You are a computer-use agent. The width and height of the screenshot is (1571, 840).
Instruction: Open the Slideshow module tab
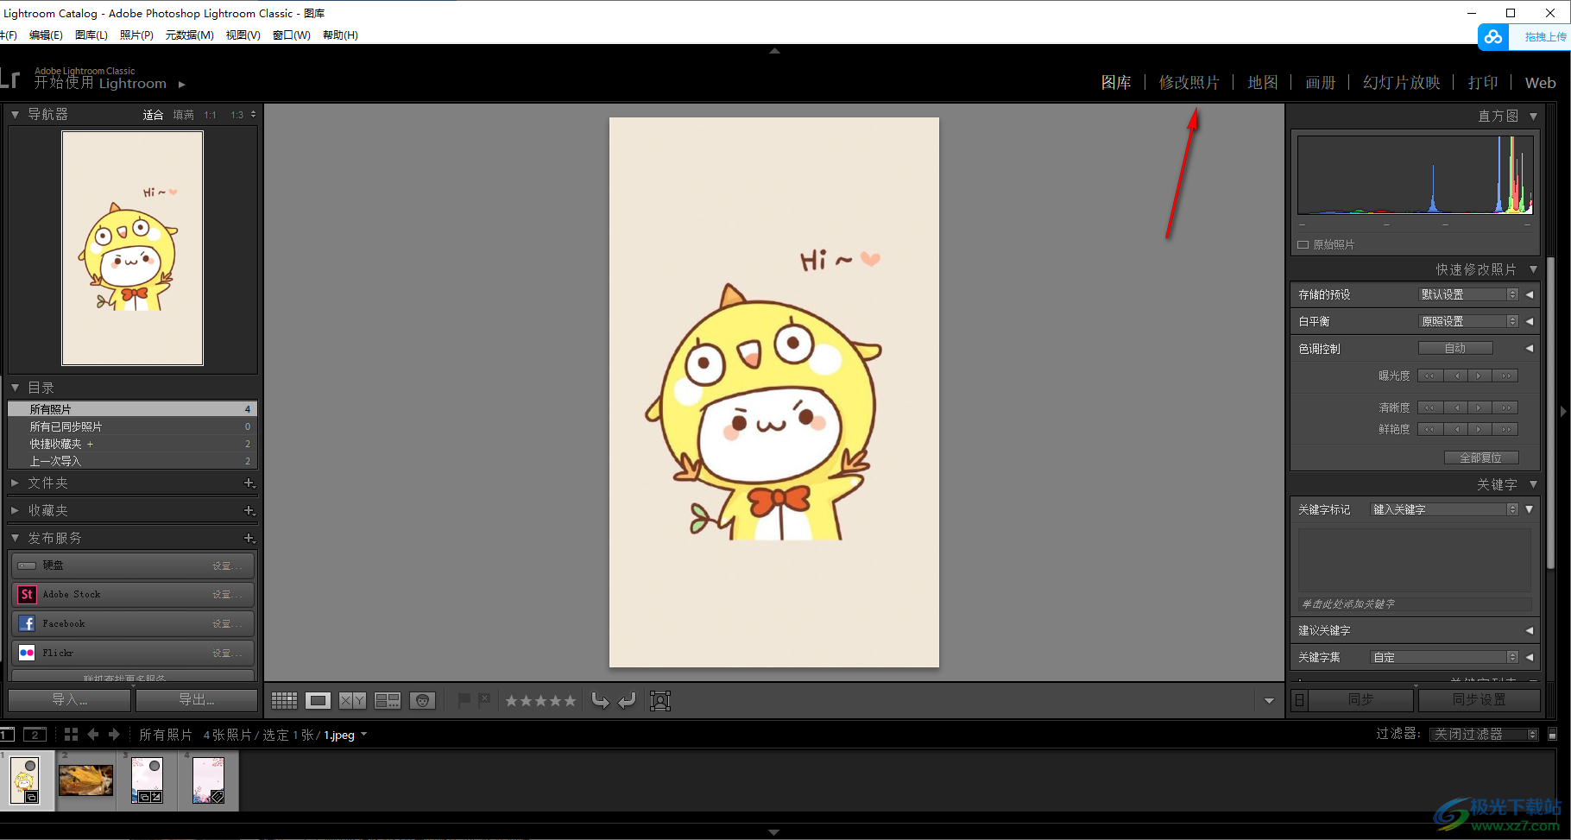pos(1402,83)
